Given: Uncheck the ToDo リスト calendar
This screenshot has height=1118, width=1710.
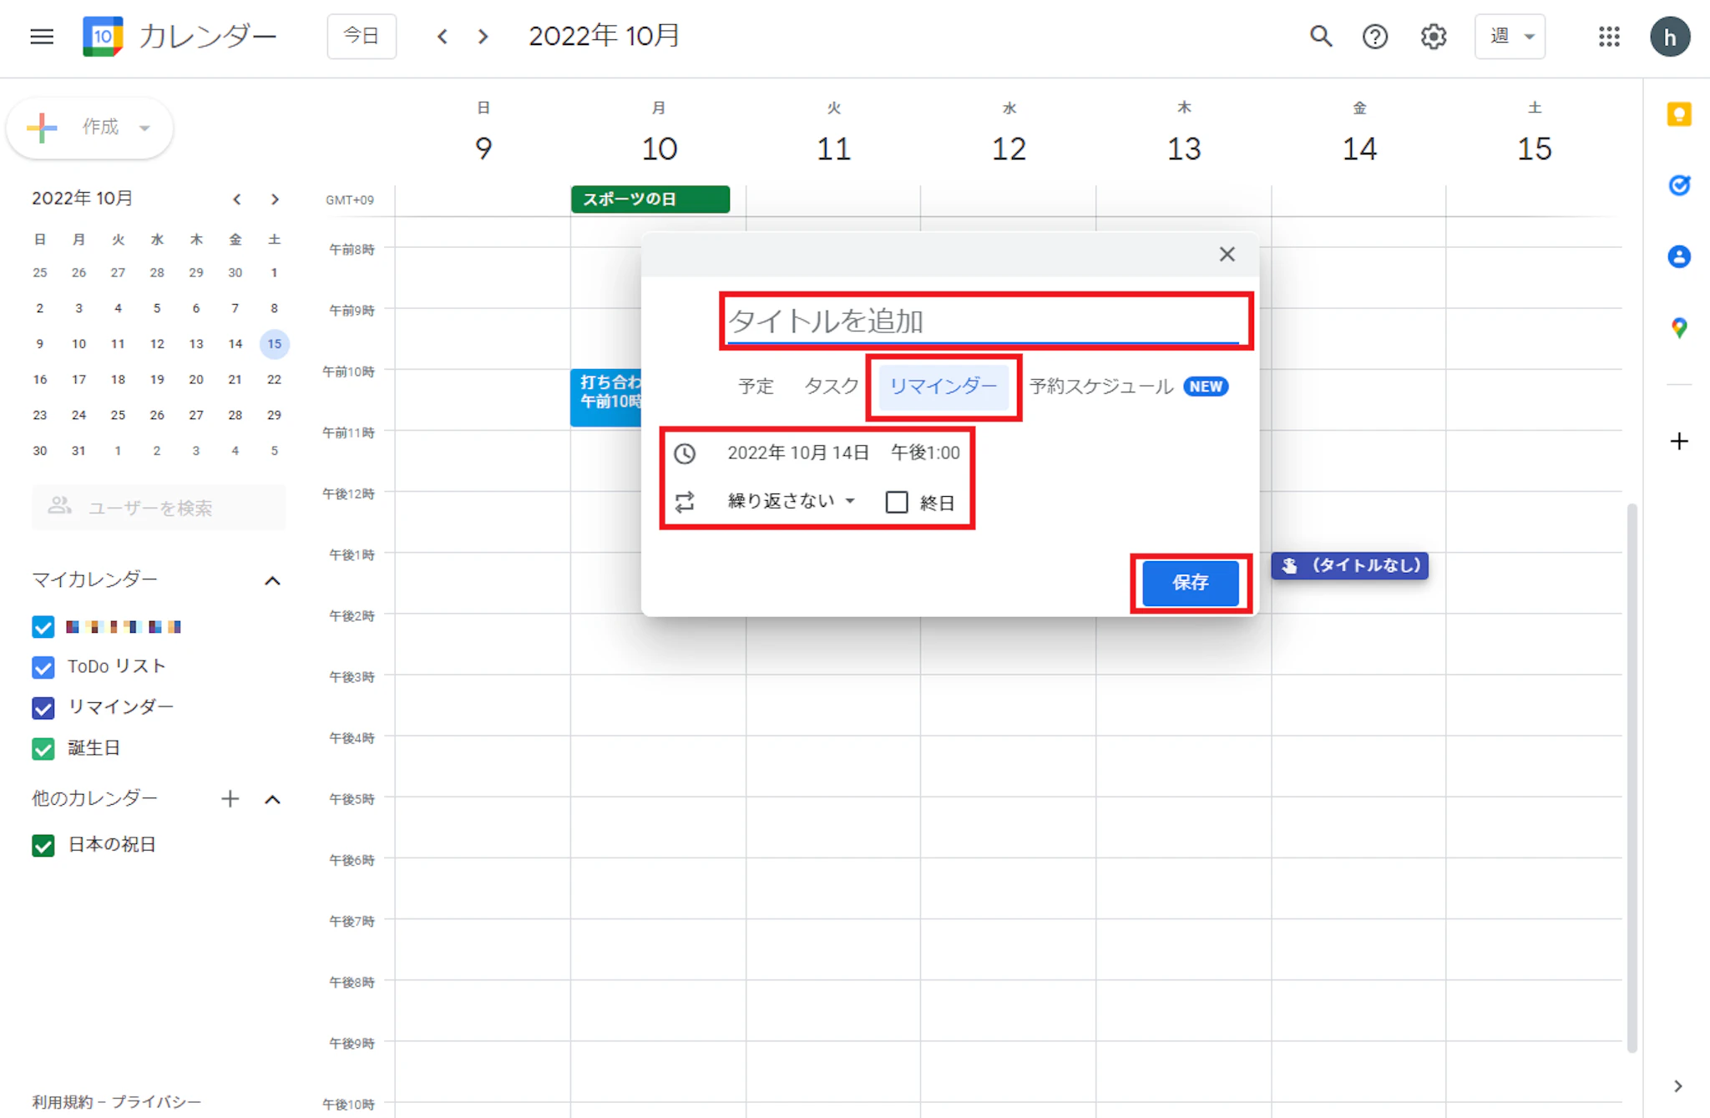Looking at the screenshot, I should coord(43,667).
